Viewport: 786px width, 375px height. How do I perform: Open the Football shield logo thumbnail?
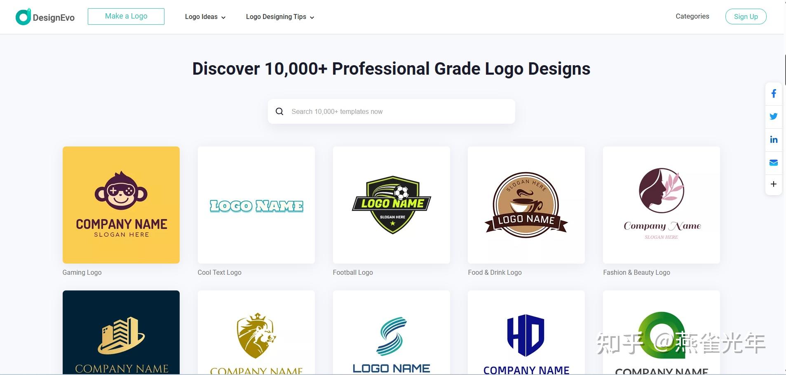click(x=392, y=205)
